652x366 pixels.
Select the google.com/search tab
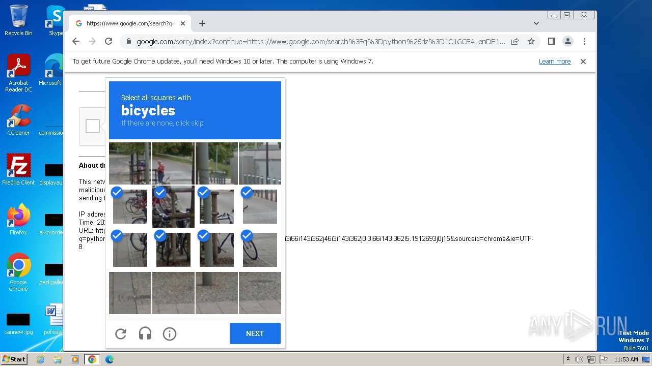pyautogui.click(x=130, y=23)
